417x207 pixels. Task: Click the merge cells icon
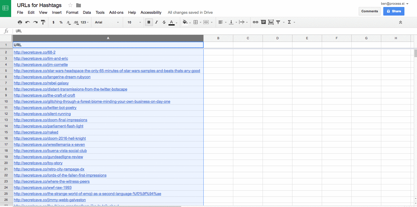point(206,22)
